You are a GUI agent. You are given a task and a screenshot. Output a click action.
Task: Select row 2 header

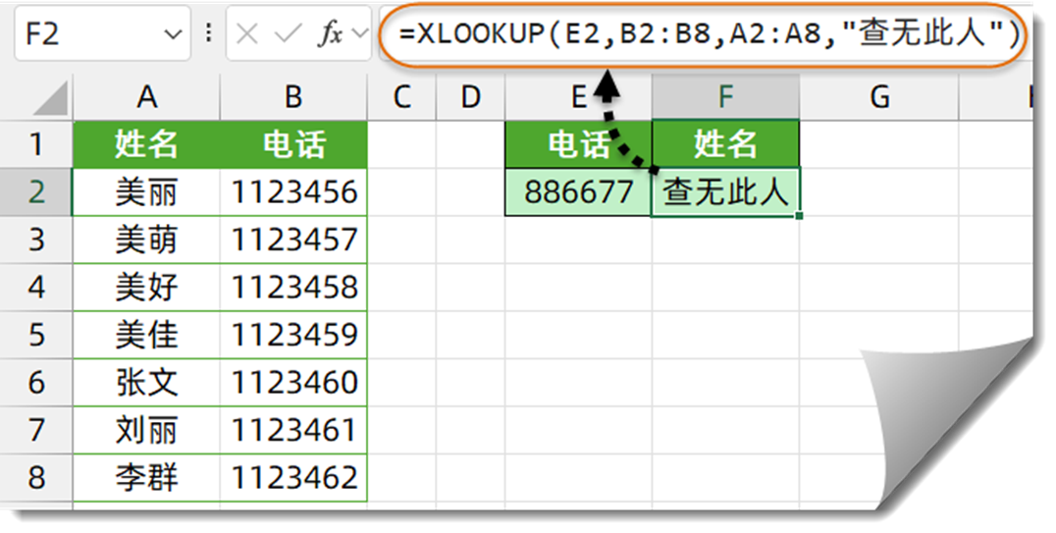36,192
